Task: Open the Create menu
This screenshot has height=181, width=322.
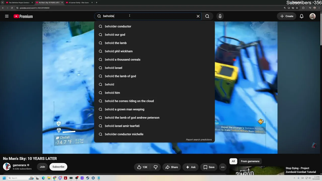Action: coord(287,16)
